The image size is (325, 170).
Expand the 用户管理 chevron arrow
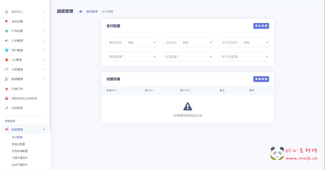click(x=44, y=50)
